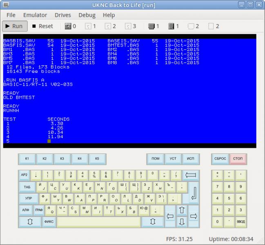Expand the Debug menu
265x245 pixels.
click(87, 15)
